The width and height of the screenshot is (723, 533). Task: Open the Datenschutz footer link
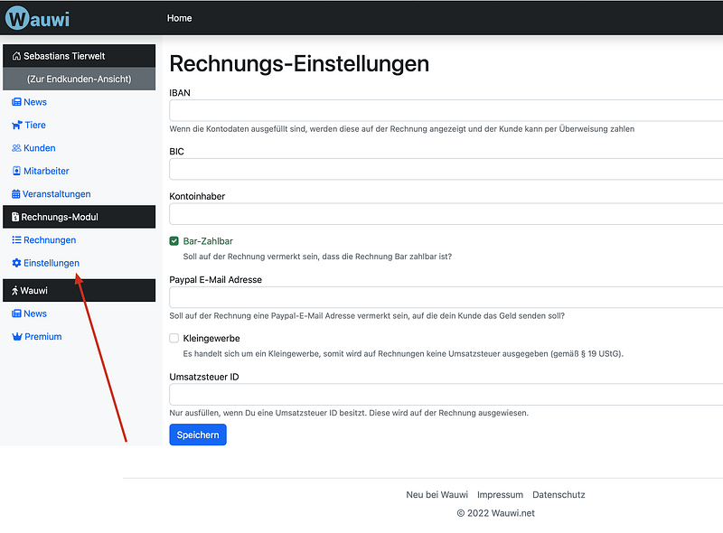[559, 495]
